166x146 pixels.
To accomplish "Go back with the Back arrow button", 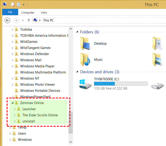I will click(x=7, y=20).
